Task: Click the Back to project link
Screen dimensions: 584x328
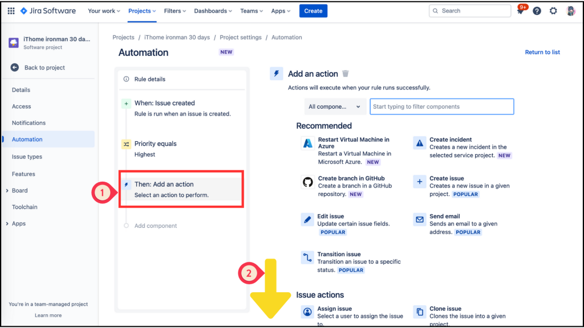Action: tap(44, 68)
